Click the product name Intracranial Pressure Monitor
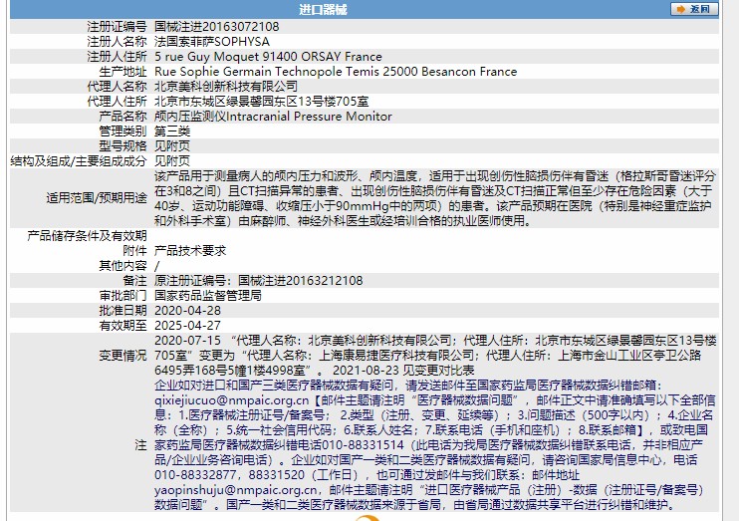This screenshot has height=521, width=739. click(x=309, y=117)
